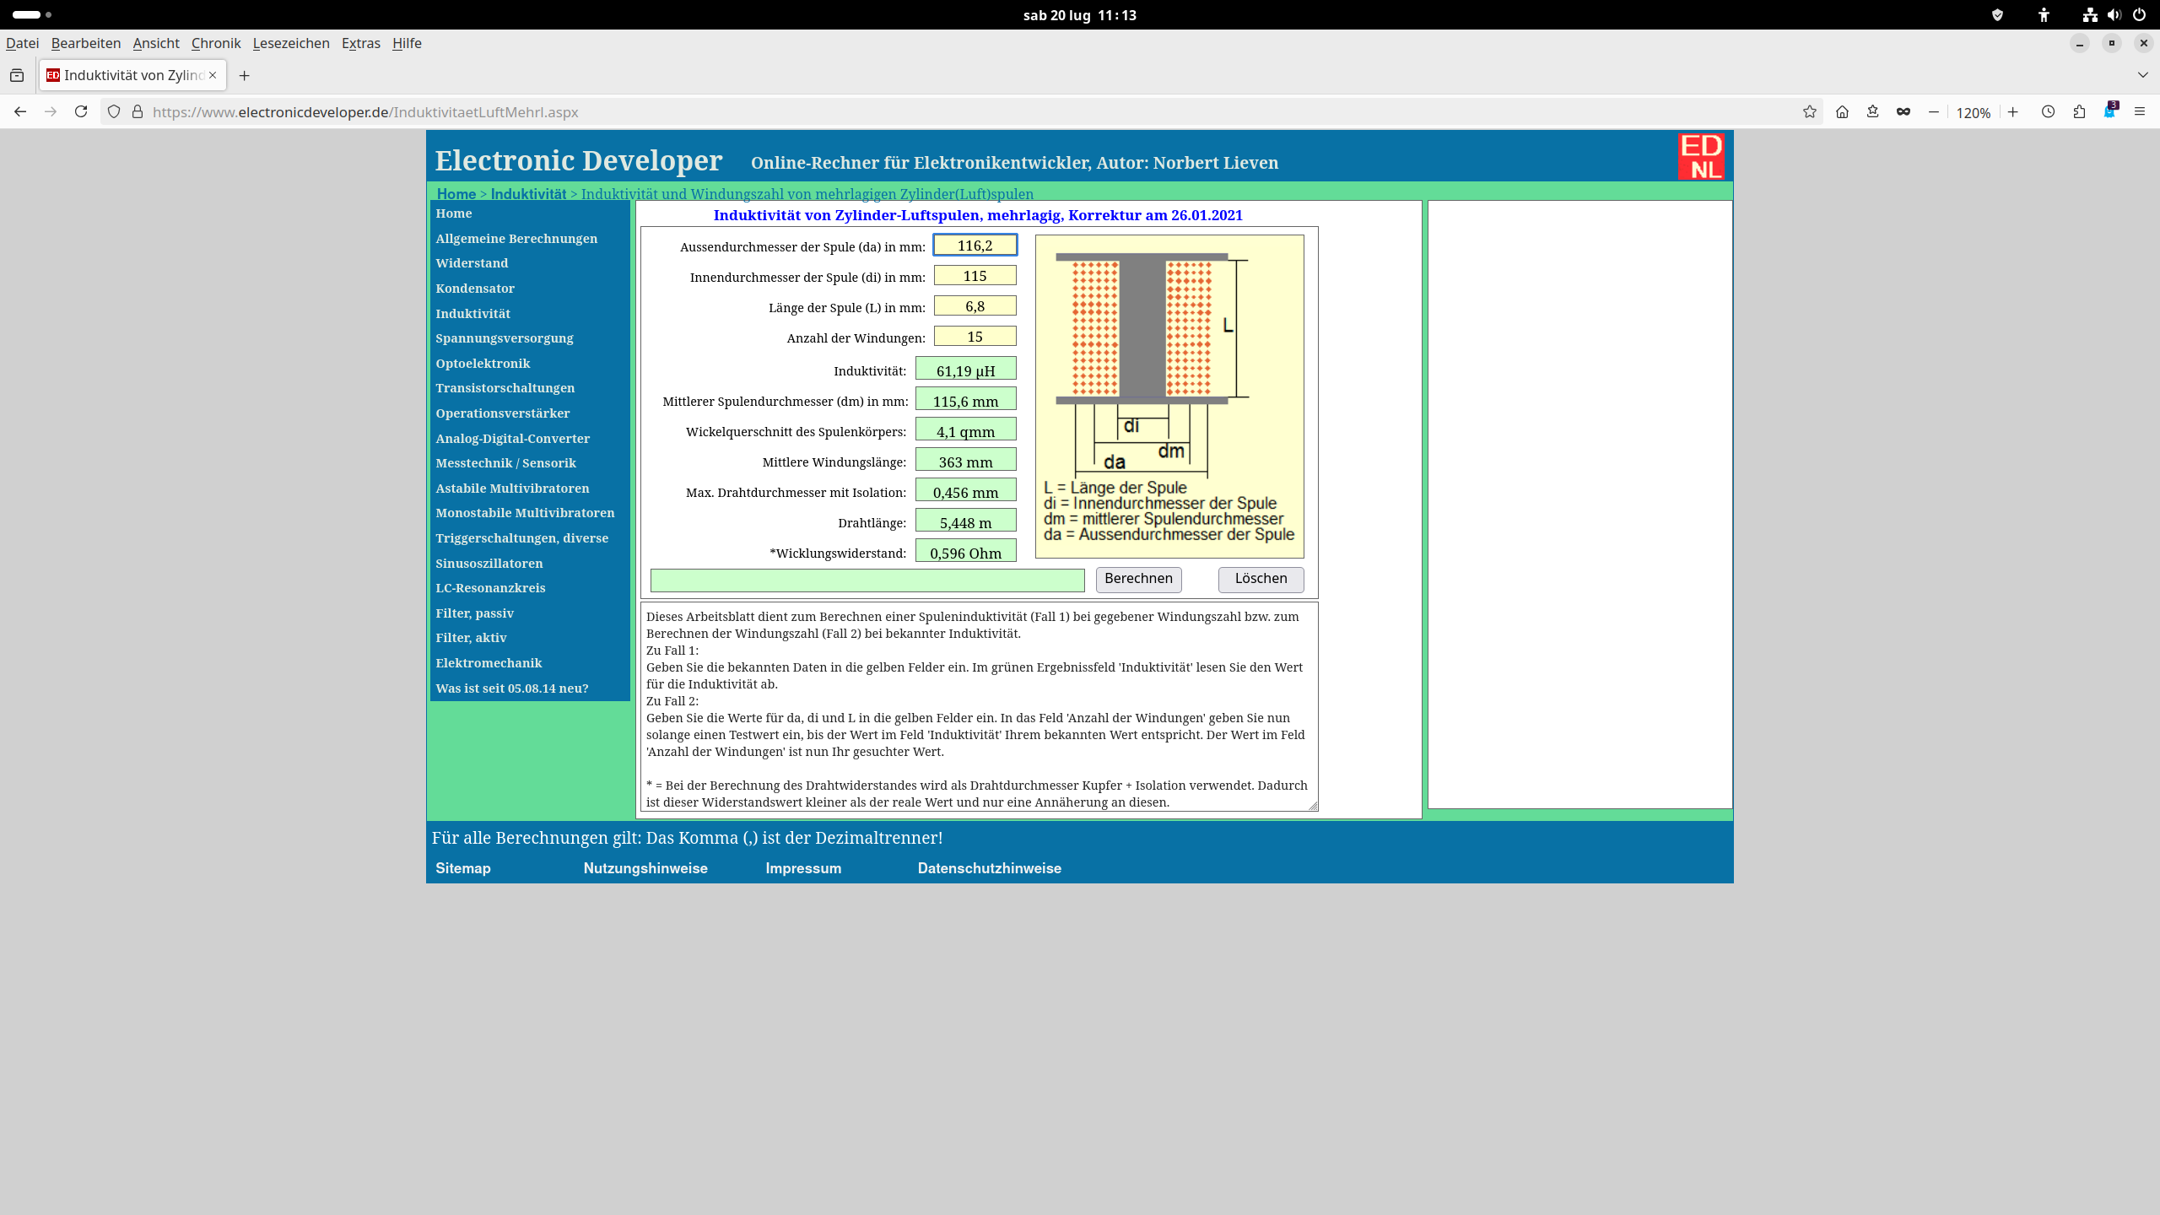This screenshot has width=2160, height=1215.
Task: Open the power menu icon
Action: (2140, 14)
